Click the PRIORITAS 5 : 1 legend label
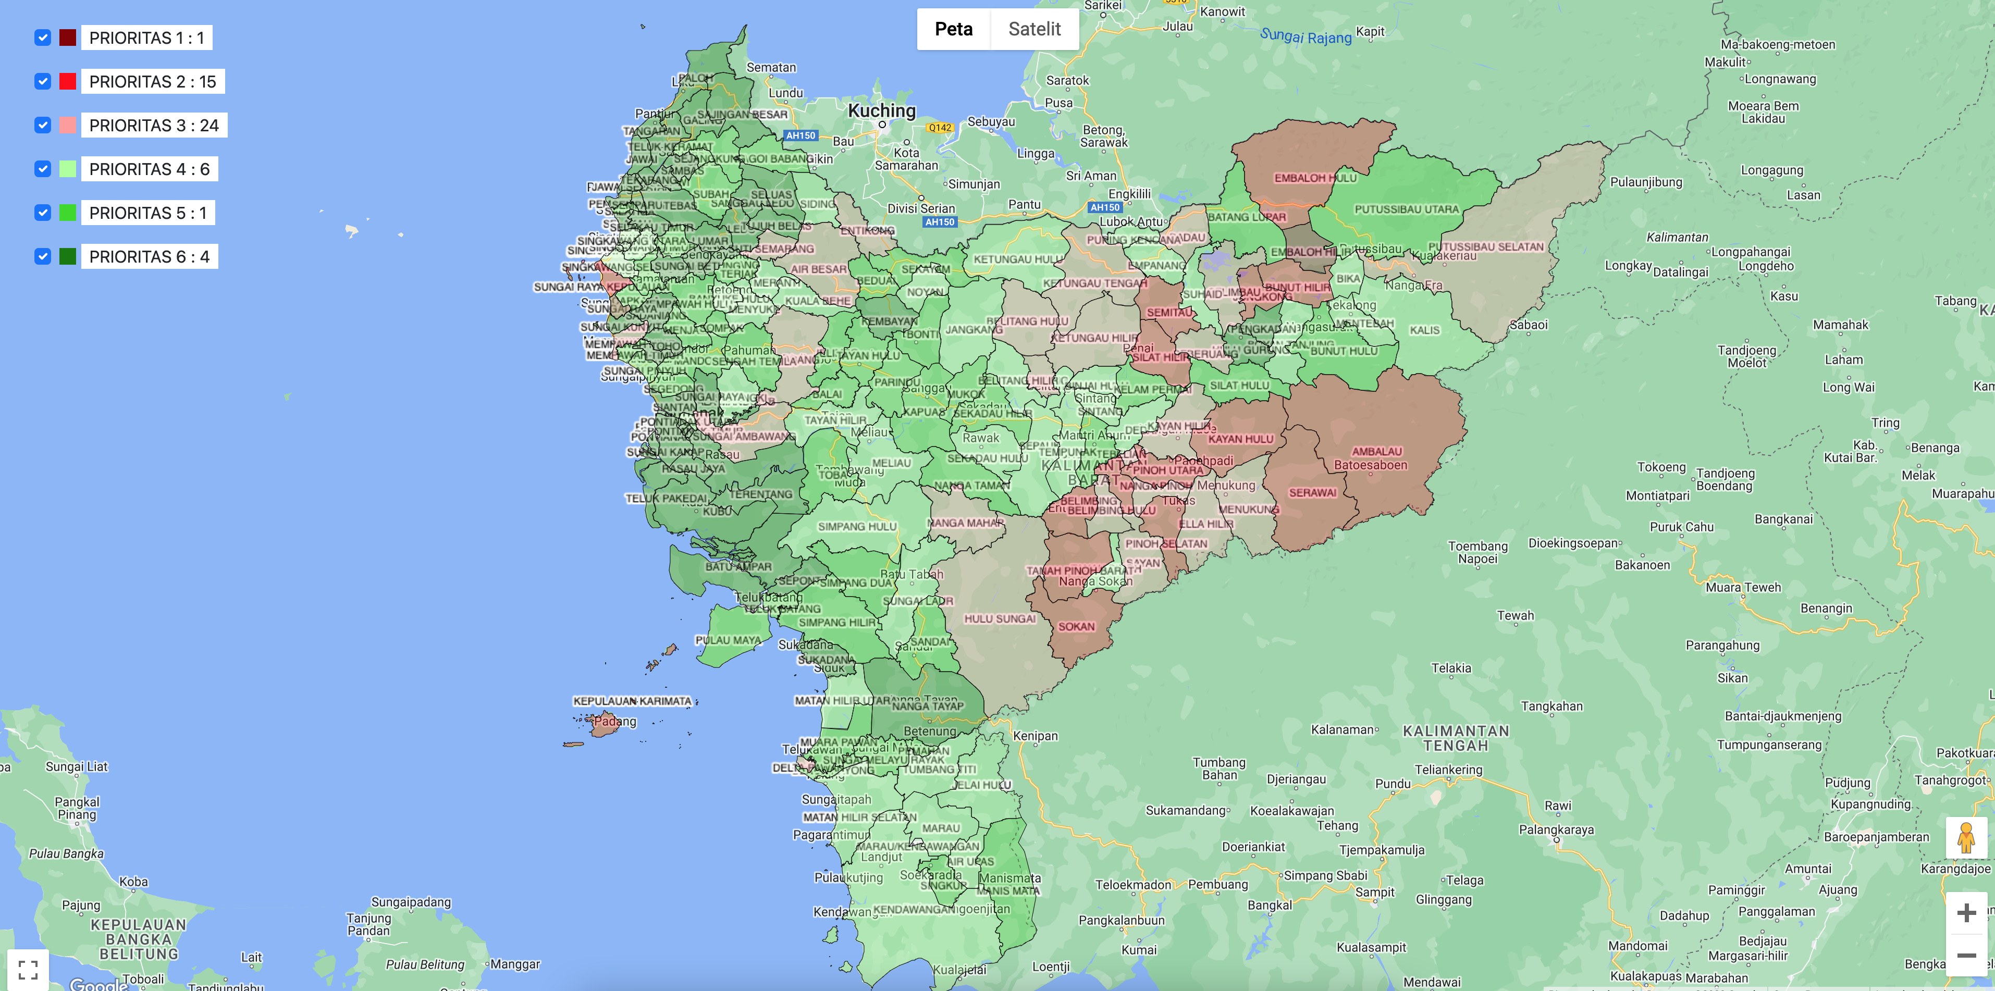The height and width of the screenshot is (991, 1995). click(x=148, y=213)
